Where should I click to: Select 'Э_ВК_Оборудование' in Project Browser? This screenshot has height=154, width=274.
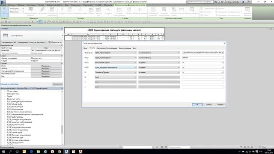15,109
